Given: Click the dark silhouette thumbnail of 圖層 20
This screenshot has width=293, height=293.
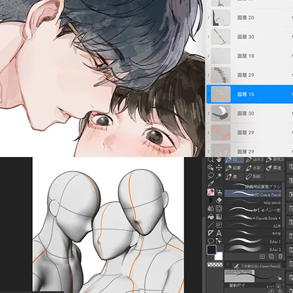Looking at the screenshot, I should pyautogui.click(x=221, y=18).
